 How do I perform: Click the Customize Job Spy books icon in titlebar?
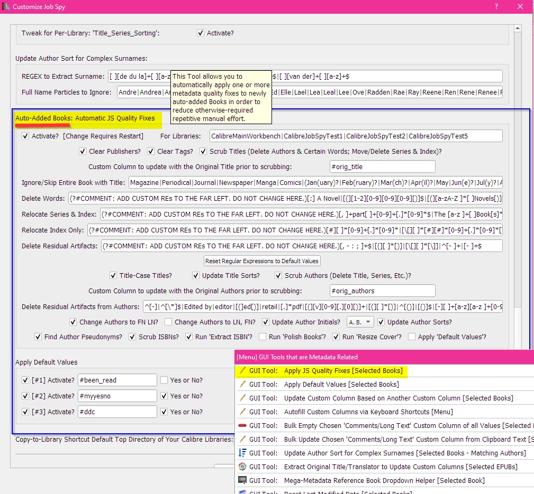(5, 6)
